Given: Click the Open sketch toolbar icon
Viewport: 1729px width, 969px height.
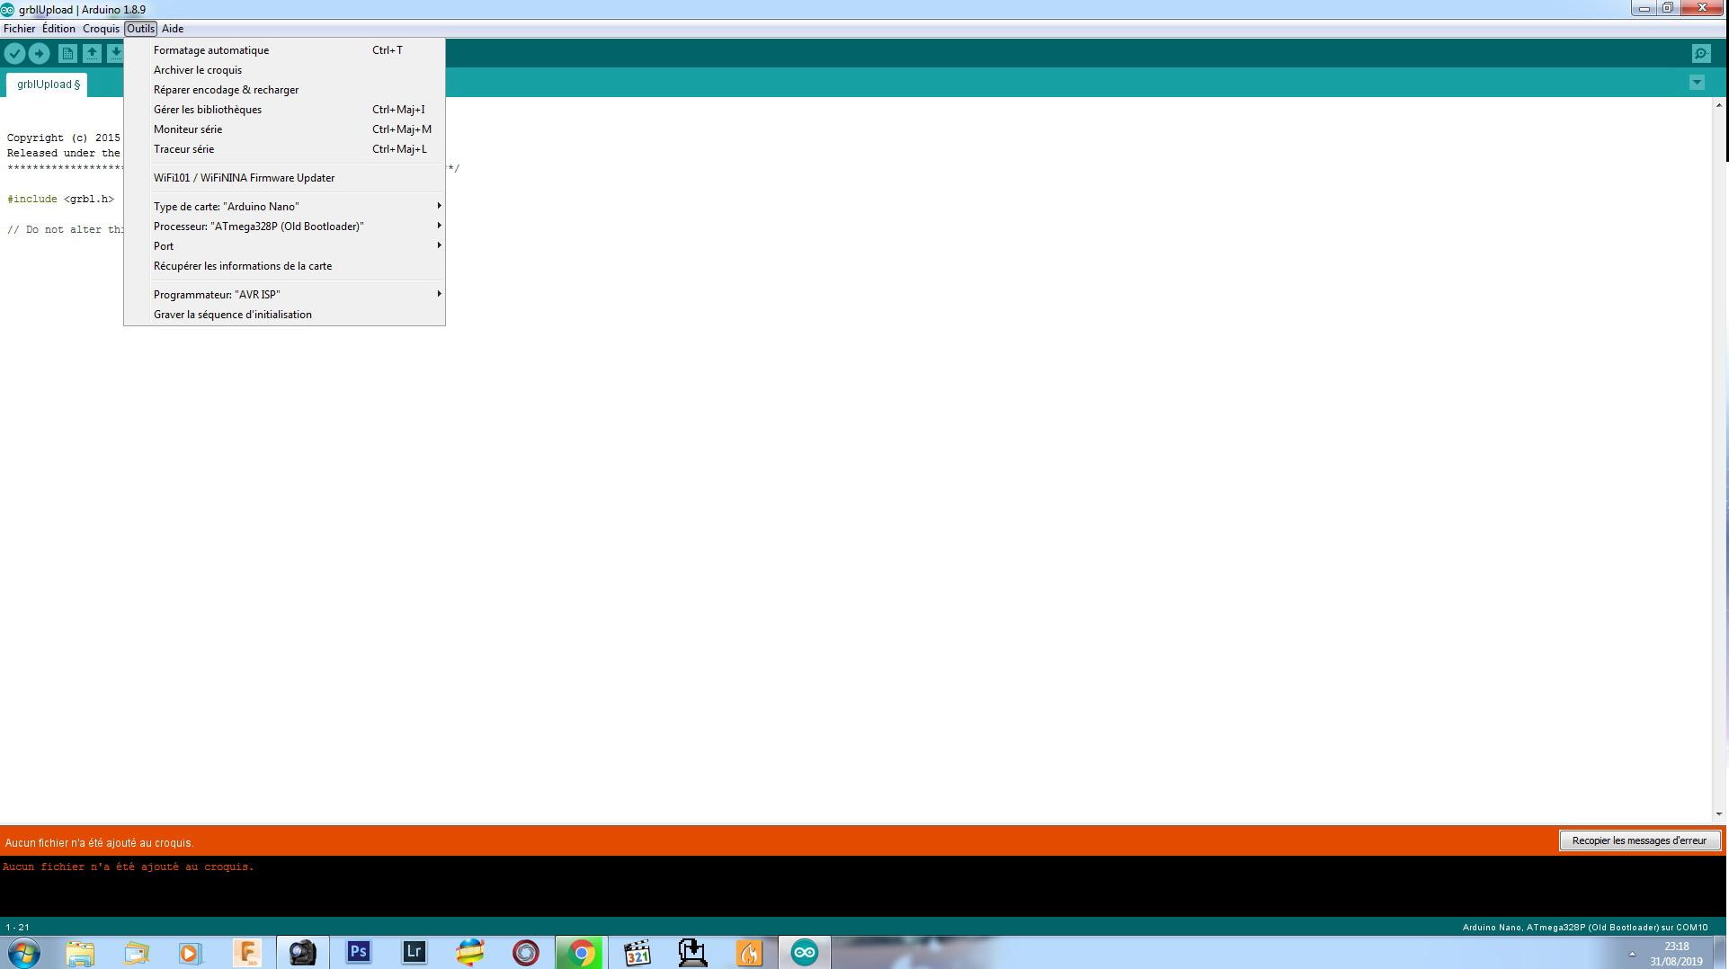Looking at the screenshot, I should pos(92,54).
